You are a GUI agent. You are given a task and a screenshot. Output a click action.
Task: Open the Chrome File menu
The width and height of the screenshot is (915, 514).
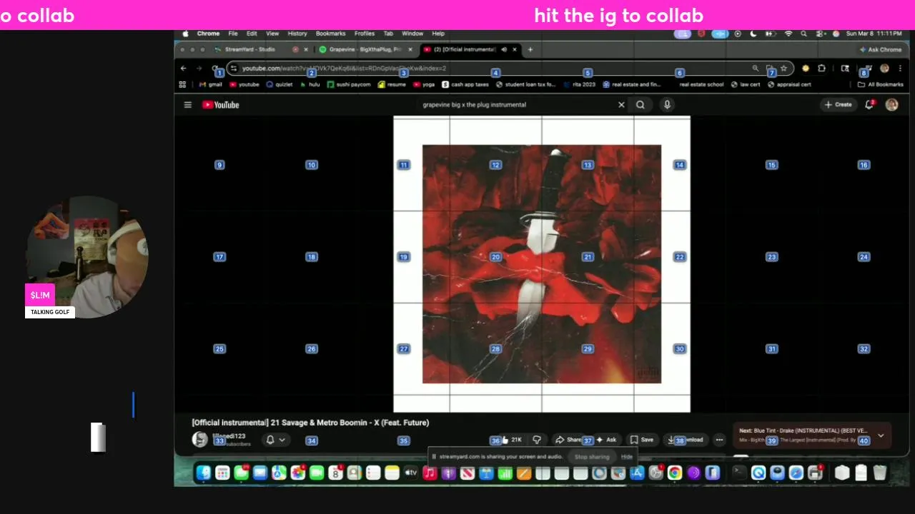233,34
